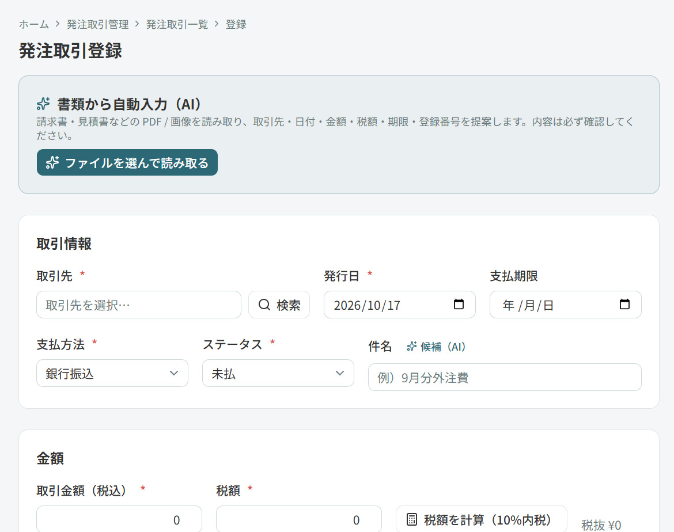Screen dimensions: 674x532
Task: Focus the 取引金額（税込） amount field
Action: point(119,519)
